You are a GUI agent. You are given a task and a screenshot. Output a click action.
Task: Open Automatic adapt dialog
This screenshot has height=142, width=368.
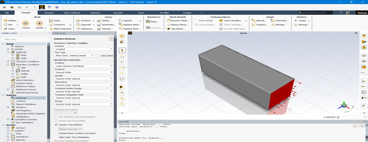pos(280,21)
